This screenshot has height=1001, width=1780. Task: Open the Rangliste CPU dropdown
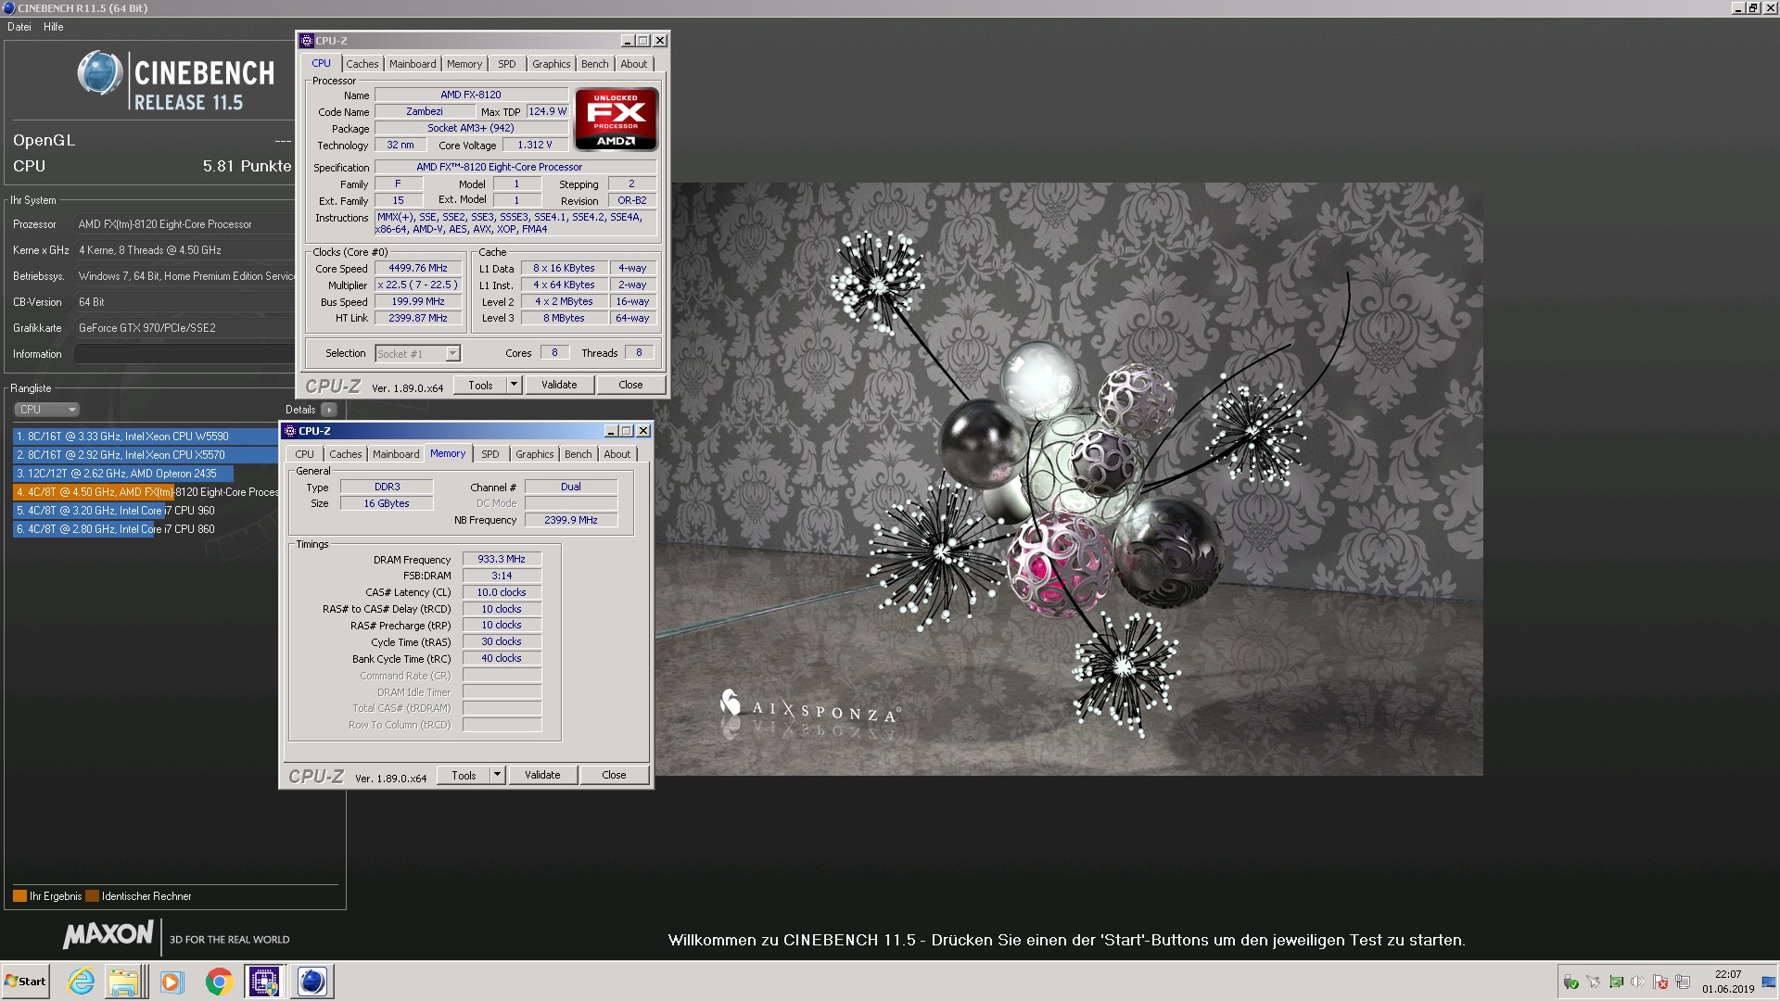46,410
